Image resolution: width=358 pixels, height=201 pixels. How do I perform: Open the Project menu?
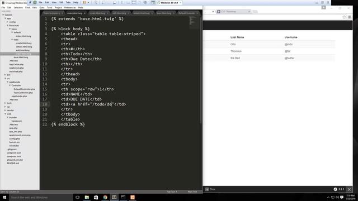point(58,7)
